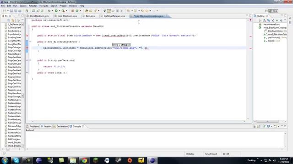Select load() in Outline
The width and height of the screenshot is (293, 164).
click(271, 41)
